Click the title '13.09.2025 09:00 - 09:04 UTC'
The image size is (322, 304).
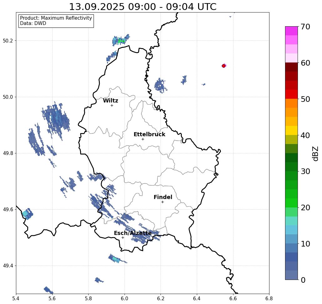[142, 7]
